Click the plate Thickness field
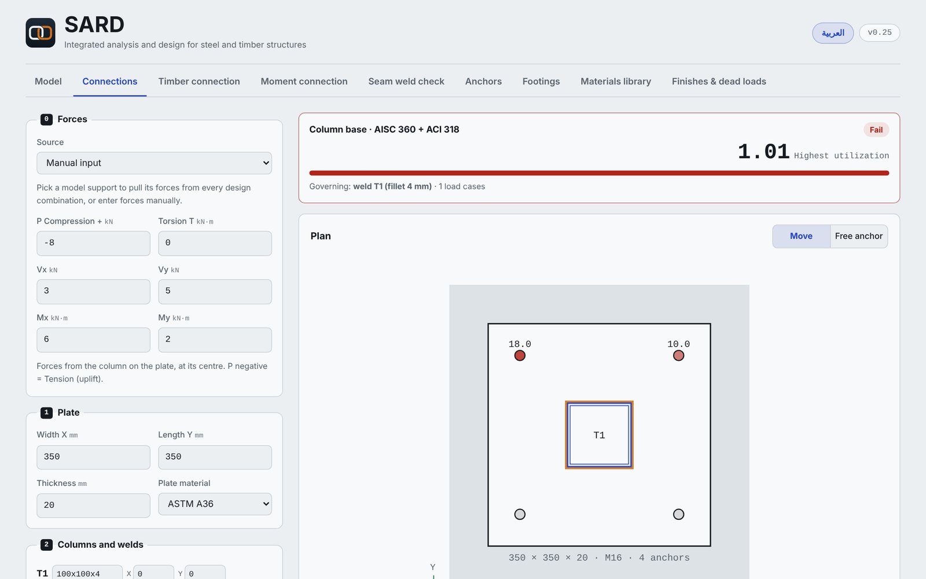Image resolution: width=926 pixels, height=579 pixels. pyautogui.click(x=93, y=505)
